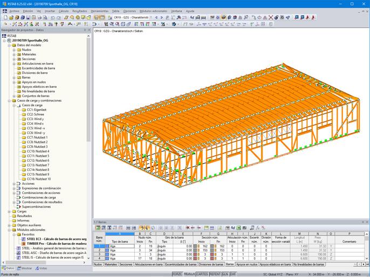
Task: Open the Archivo menu
Action: (x=14, y=11)
